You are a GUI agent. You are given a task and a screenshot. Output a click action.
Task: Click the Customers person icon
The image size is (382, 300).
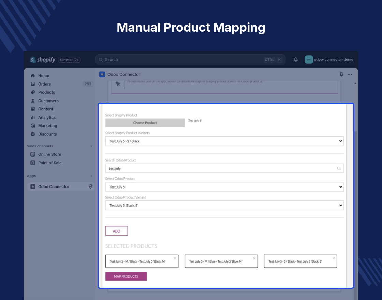(x=33, y=101)
